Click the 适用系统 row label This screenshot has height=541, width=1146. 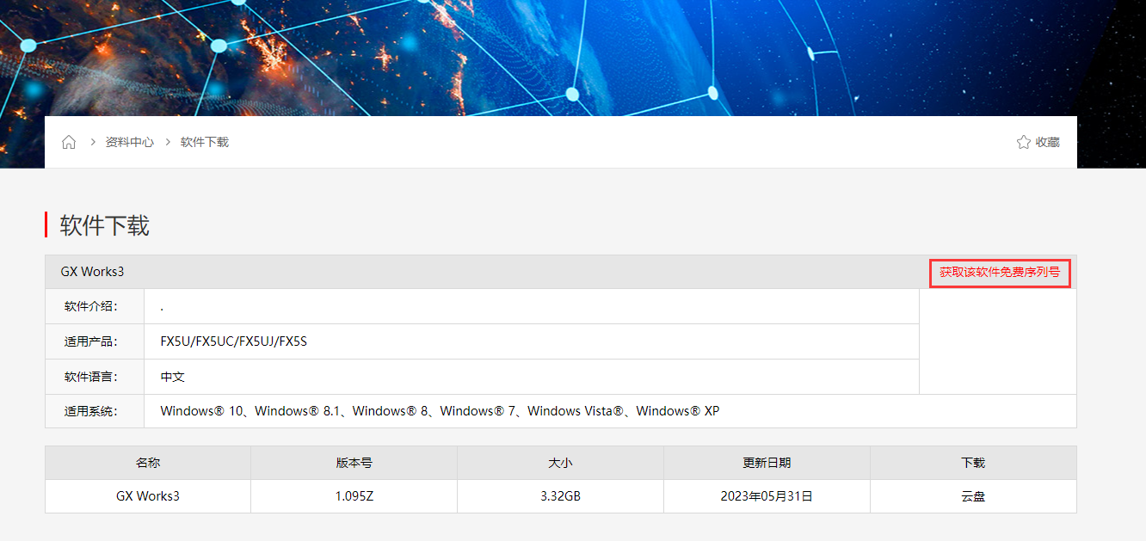coord(91,411)
